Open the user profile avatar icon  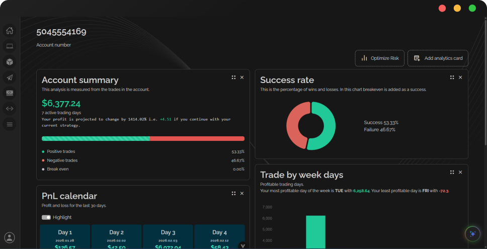point(10,237)
